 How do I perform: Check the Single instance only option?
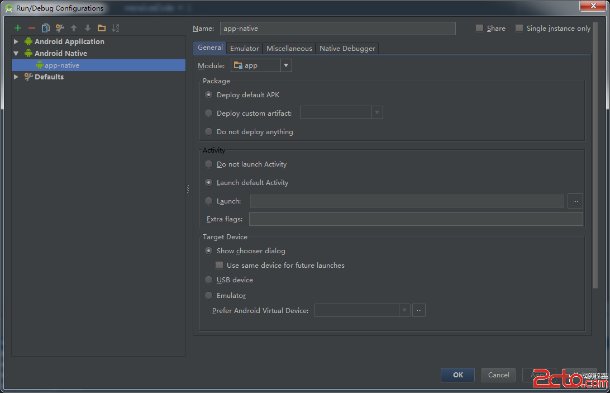coord(520,29)
